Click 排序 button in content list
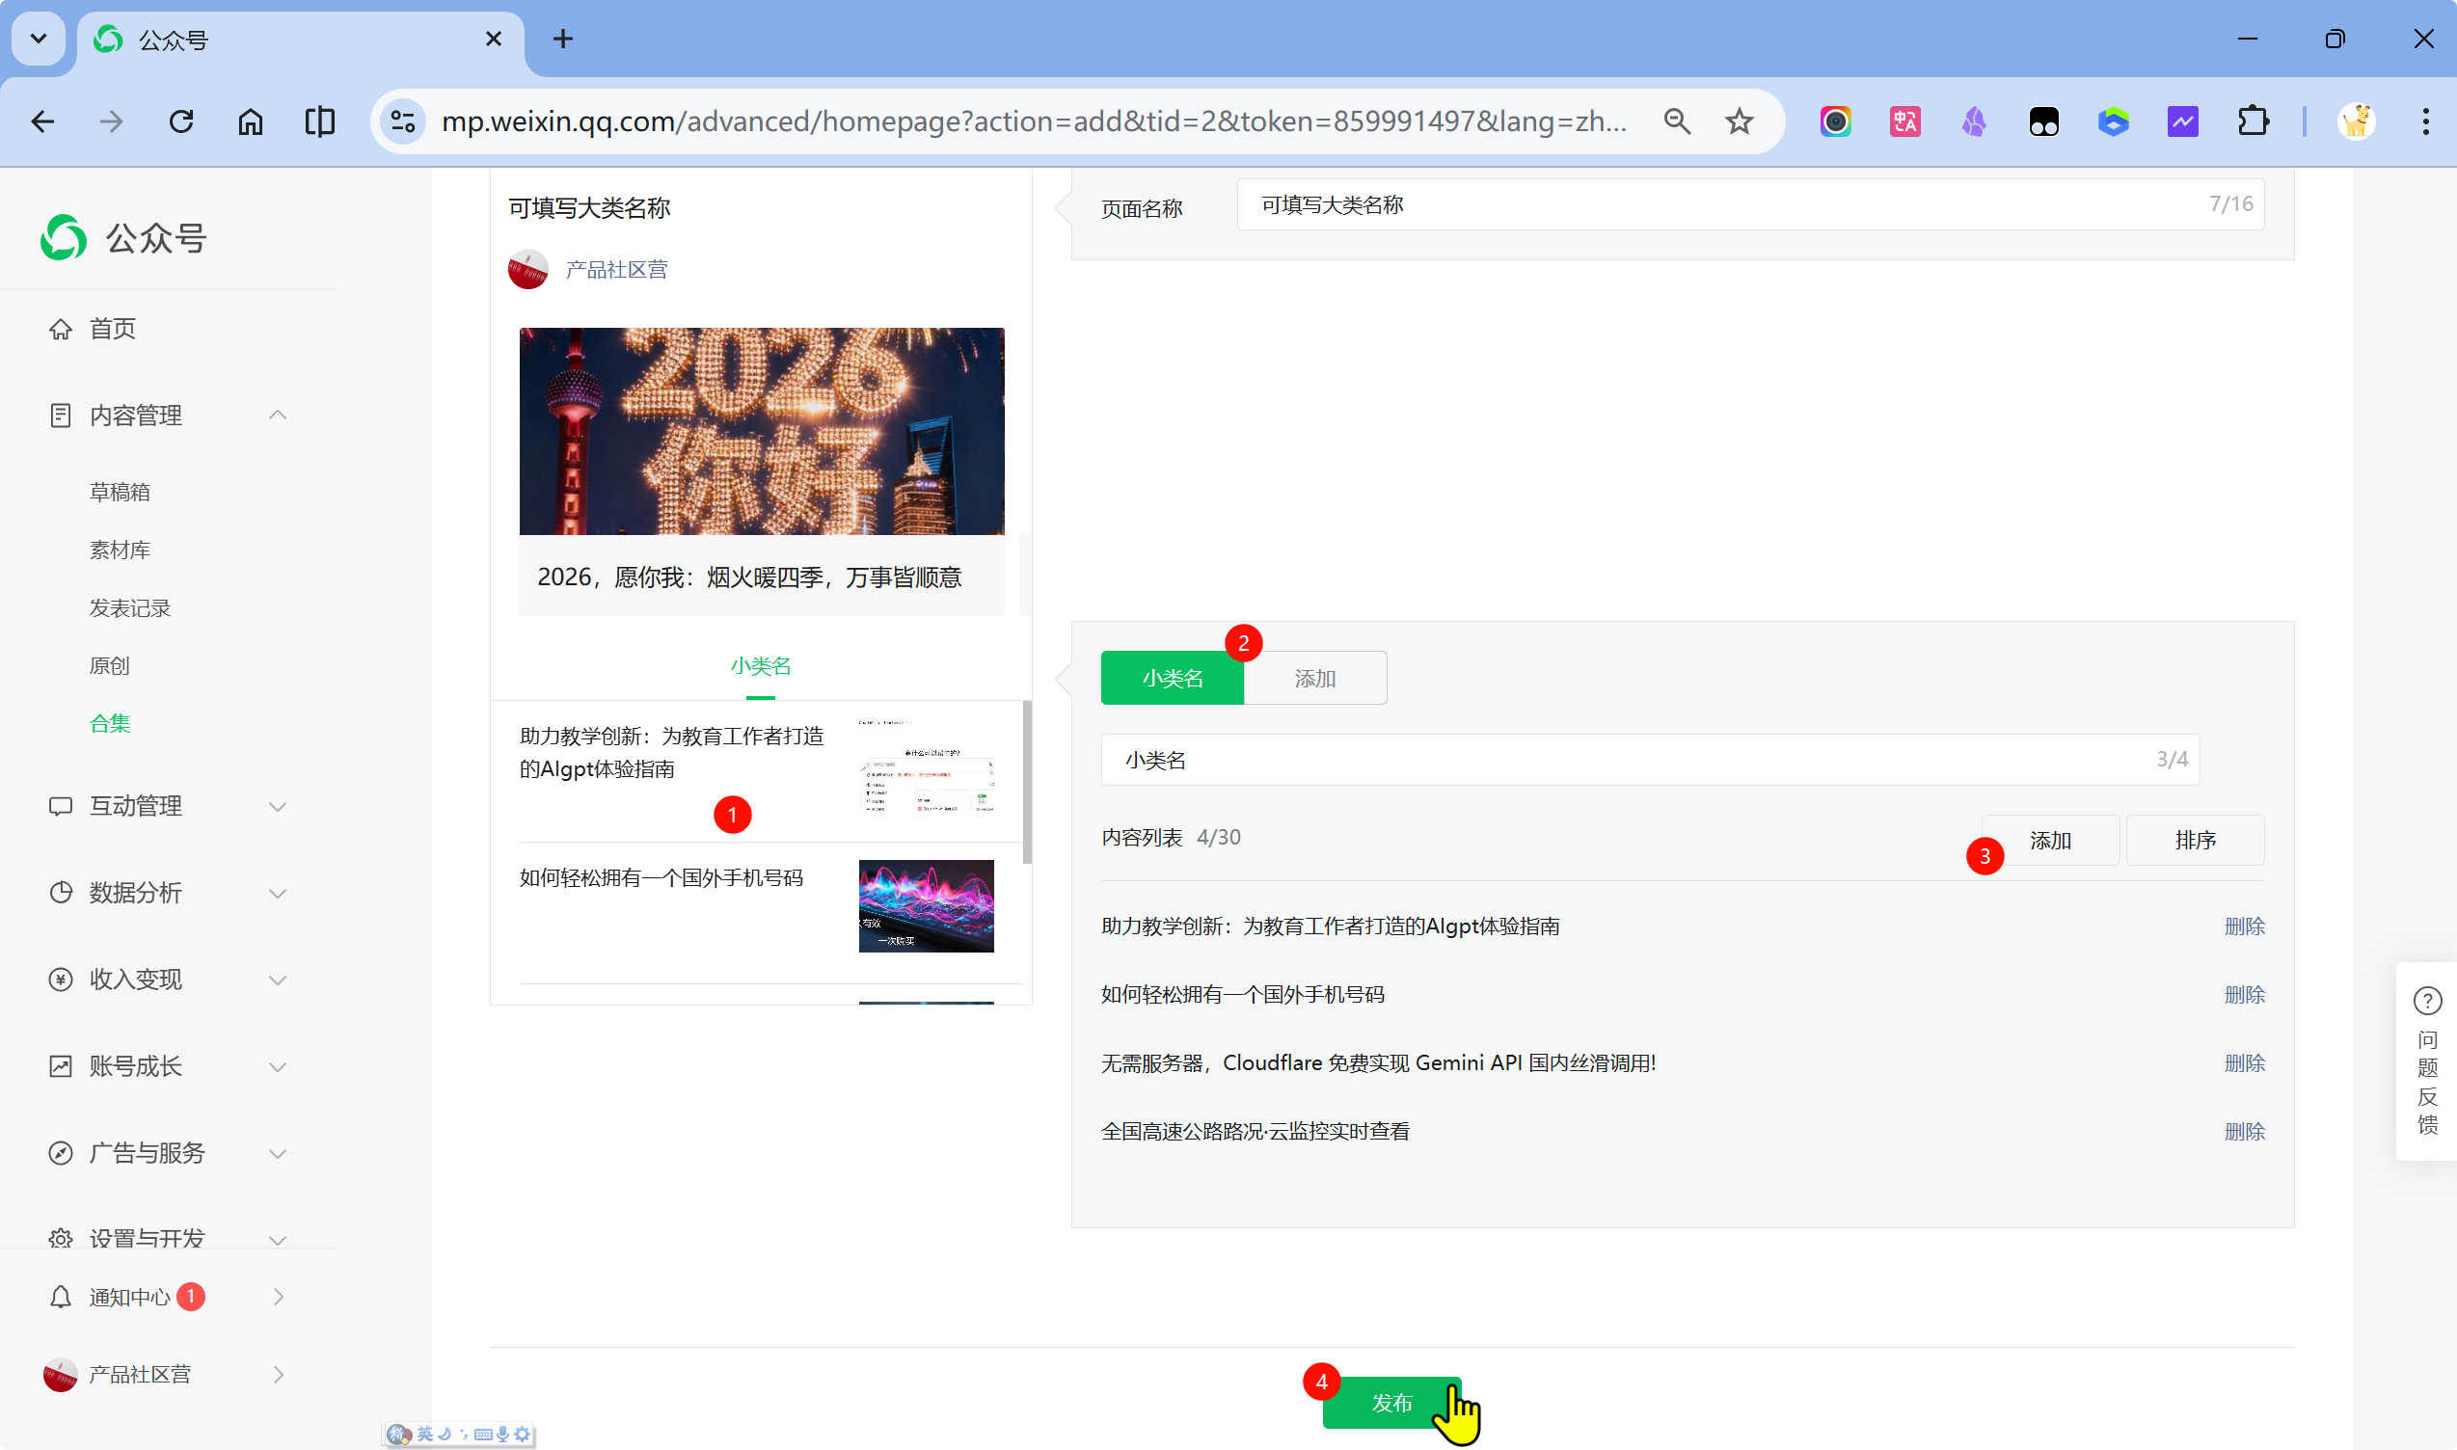This screenshot has width=2457, height=1450. 2194,841
